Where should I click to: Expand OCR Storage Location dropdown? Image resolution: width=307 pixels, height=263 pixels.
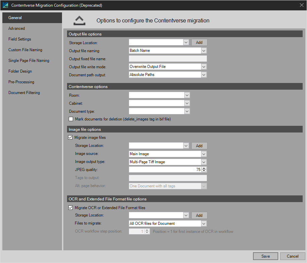[x=186, y=215]
